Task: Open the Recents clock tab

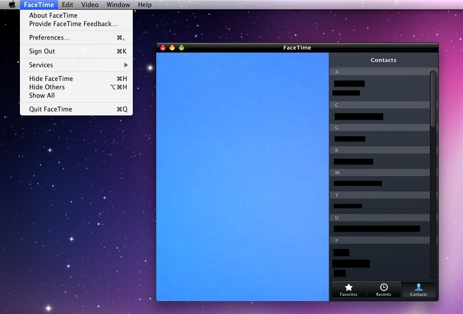Action: (384, 290)
